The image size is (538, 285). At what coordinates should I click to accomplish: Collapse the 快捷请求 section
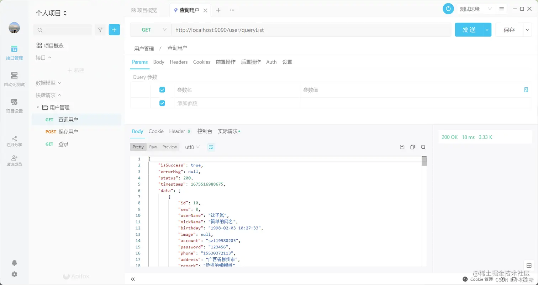48,95
